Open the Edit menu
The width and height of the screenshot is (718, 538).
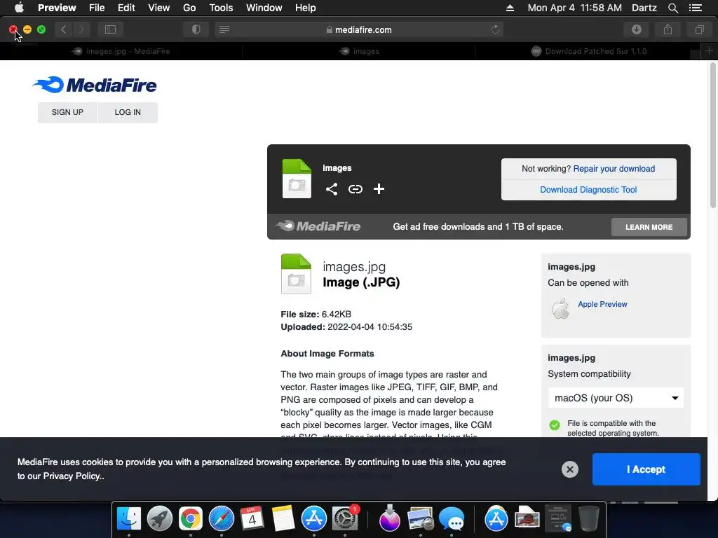(126, 8)
